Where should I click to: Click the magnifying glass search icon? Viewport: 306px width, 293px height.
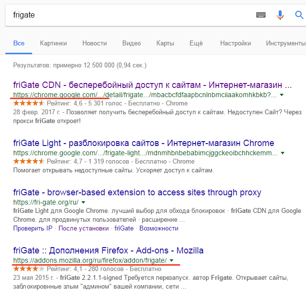[299, 15]
